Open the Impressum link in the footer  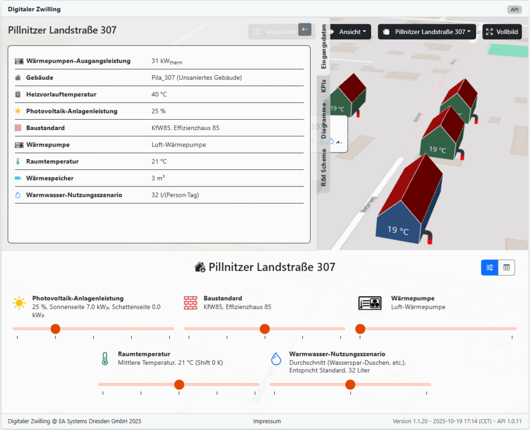[267, 421]
